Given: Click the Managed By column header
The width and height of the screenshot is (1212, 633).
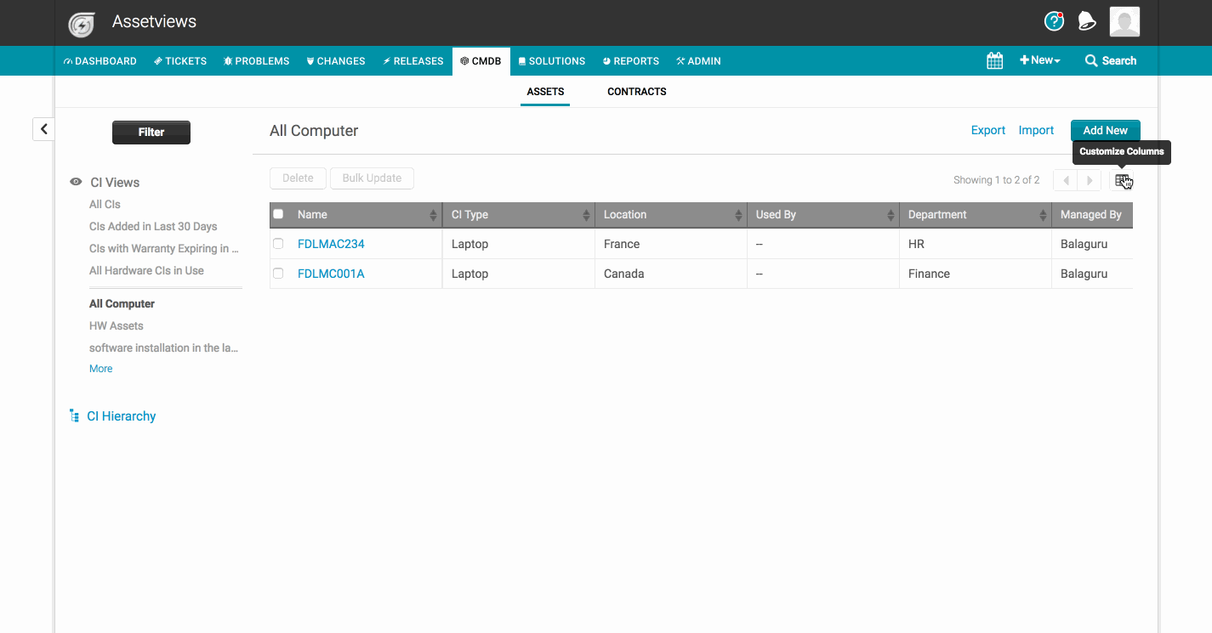Looking at the screenshot, I should coord(1092,215).
